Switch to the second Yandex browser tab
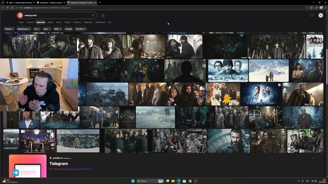This screenshot has height=184, width=328. [x=51, y=3]
